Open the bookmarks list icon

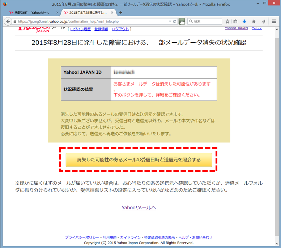pyautogui.click(x=235, y=21)
